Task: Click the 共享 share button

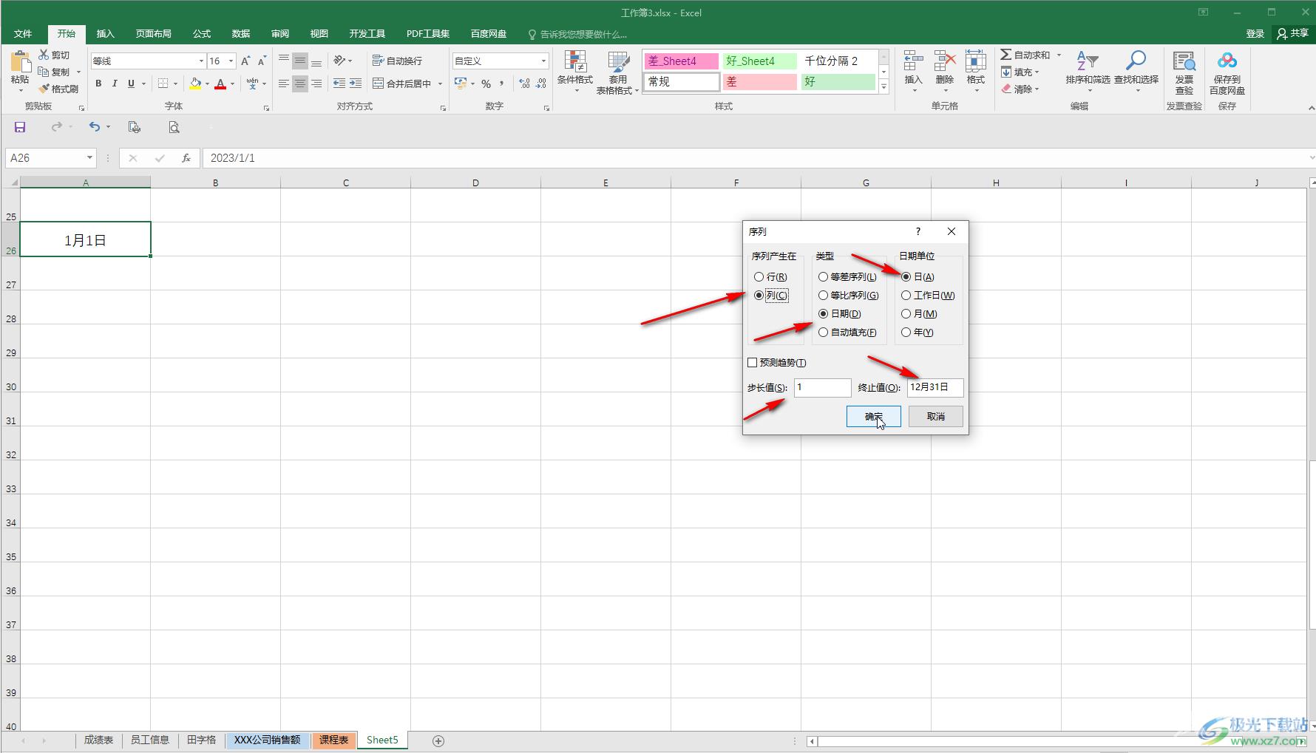Action: 1292,34
